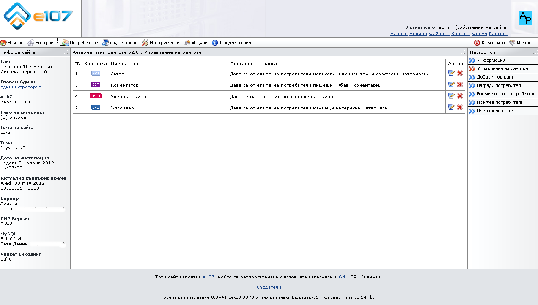538x305 pixels.
Task: Edit the Автор rank with the pencil icon
Action: 451,73
